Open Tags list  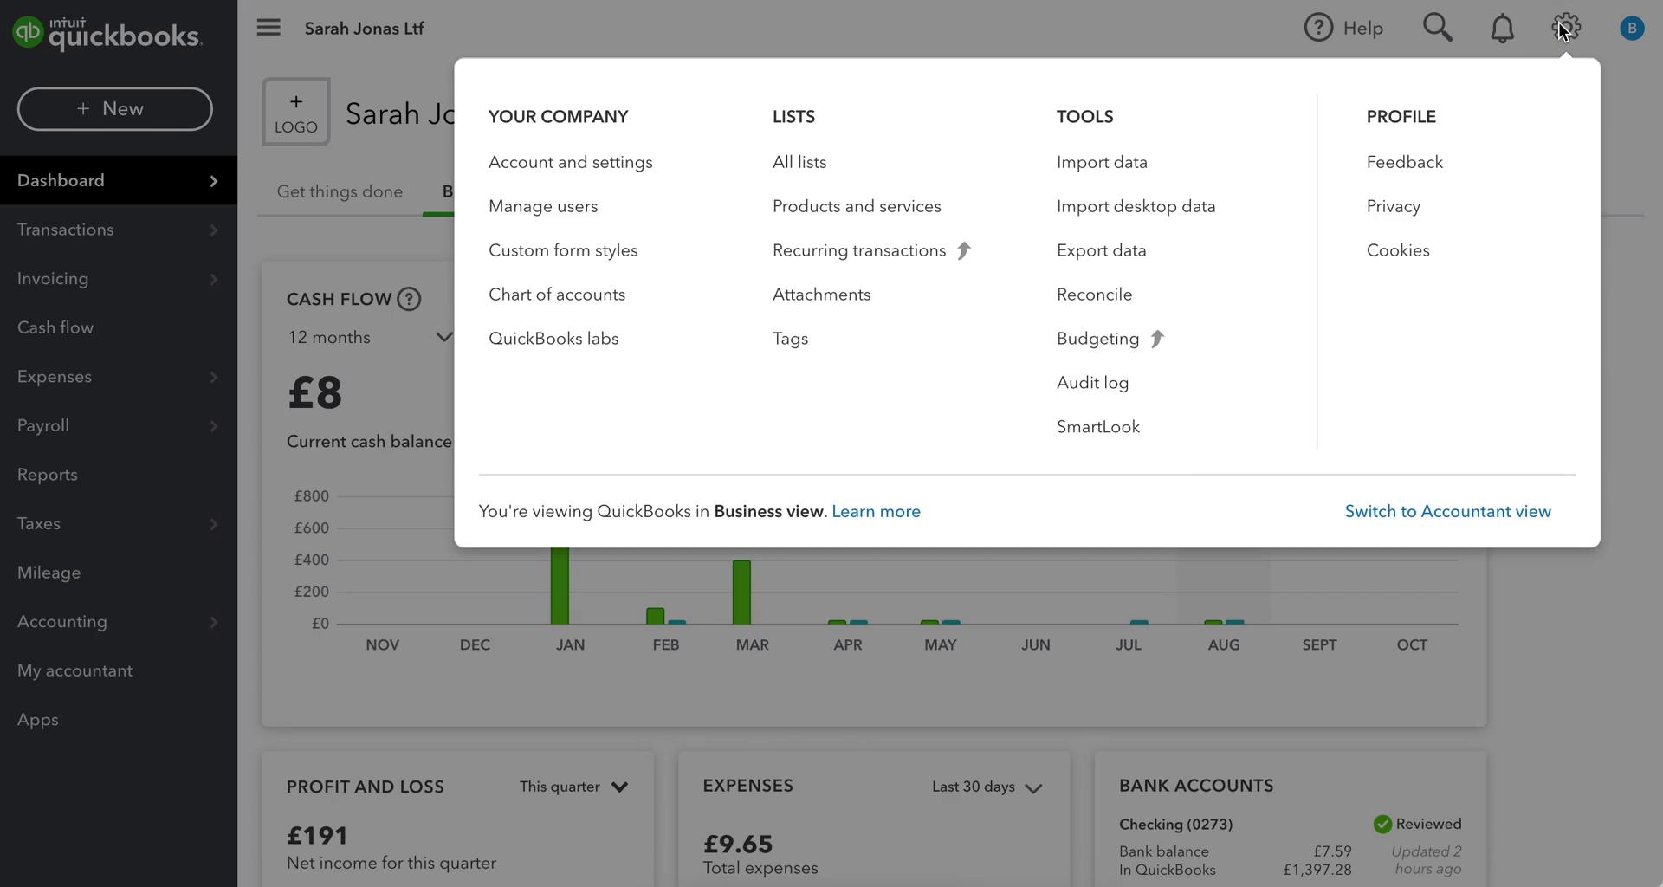tap(790, 339)
